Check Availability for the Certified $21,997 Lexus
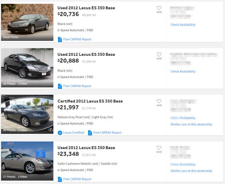225x184 pixels. pos(183,118)
